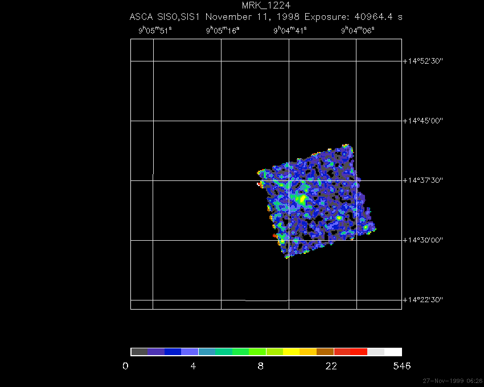Screen dimensions: 484x387
Task: Click the +14°30'00" declination label
Action: (x=423, y=240)
